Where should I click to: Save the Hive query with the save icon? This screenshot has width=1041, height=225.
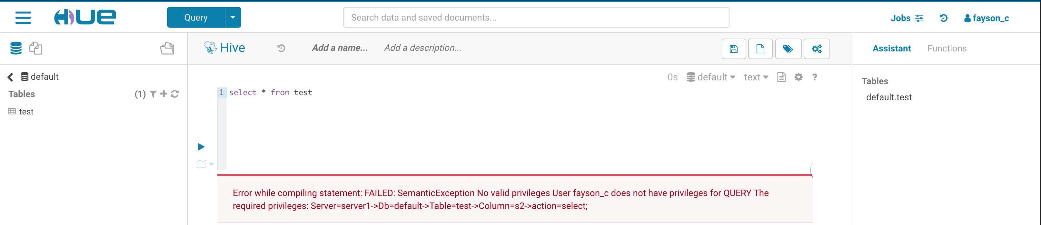click(x=733, y=49)
